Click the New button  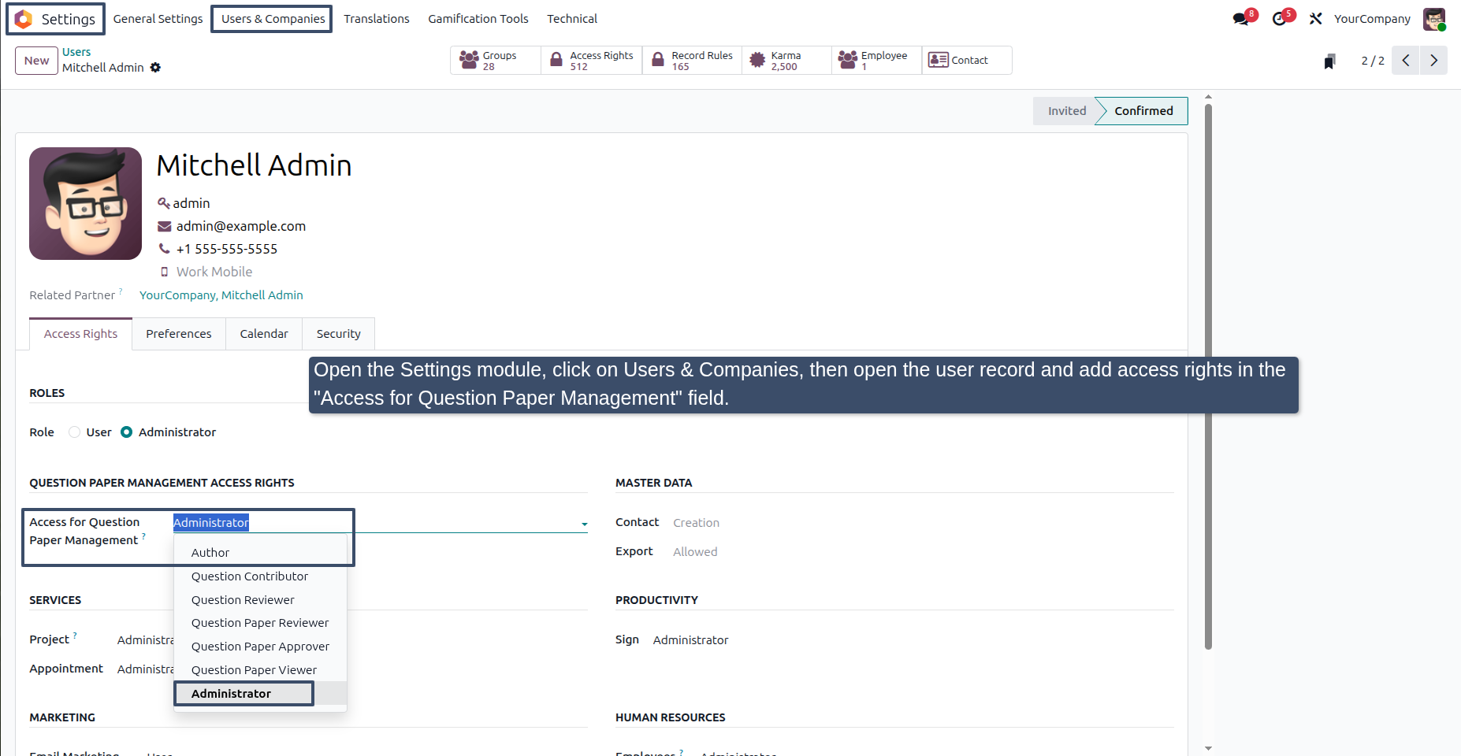click(x=36, y=61)
